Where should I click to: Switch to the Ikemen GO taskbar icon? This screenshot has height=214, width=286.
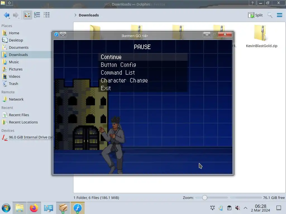click(78, 208)
